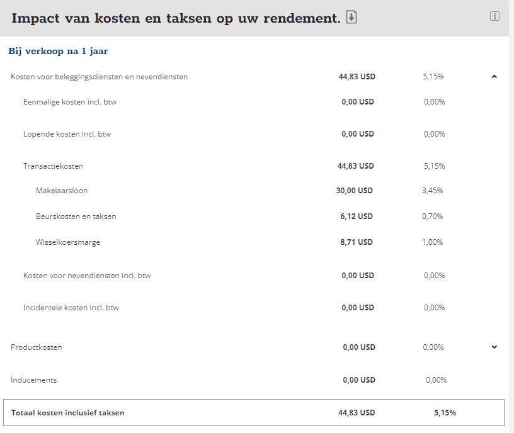
Task: Select the Makelaarsloon row
Action: tap(254, 191)
